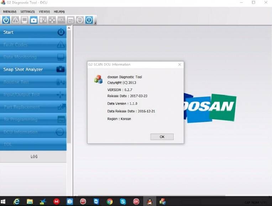
Task: Select DCU Information in the side panel
Action: (33, 132)
